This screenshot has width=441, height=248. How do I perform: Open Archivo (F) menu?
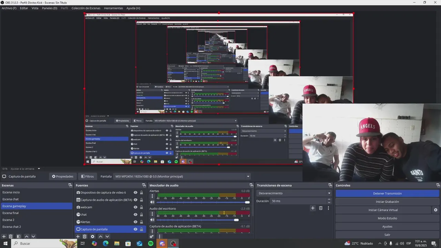[x=9, y=8]
